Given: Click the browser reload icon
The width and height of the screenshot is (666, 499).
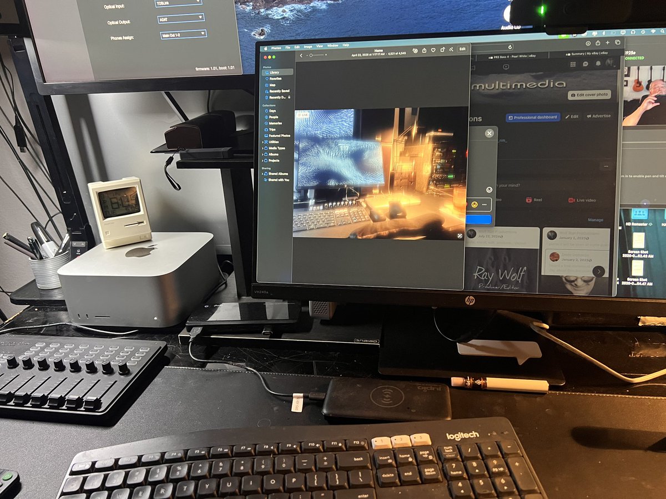Looking at the screenshot, I should pyautogui.click(x=510, y=47).
